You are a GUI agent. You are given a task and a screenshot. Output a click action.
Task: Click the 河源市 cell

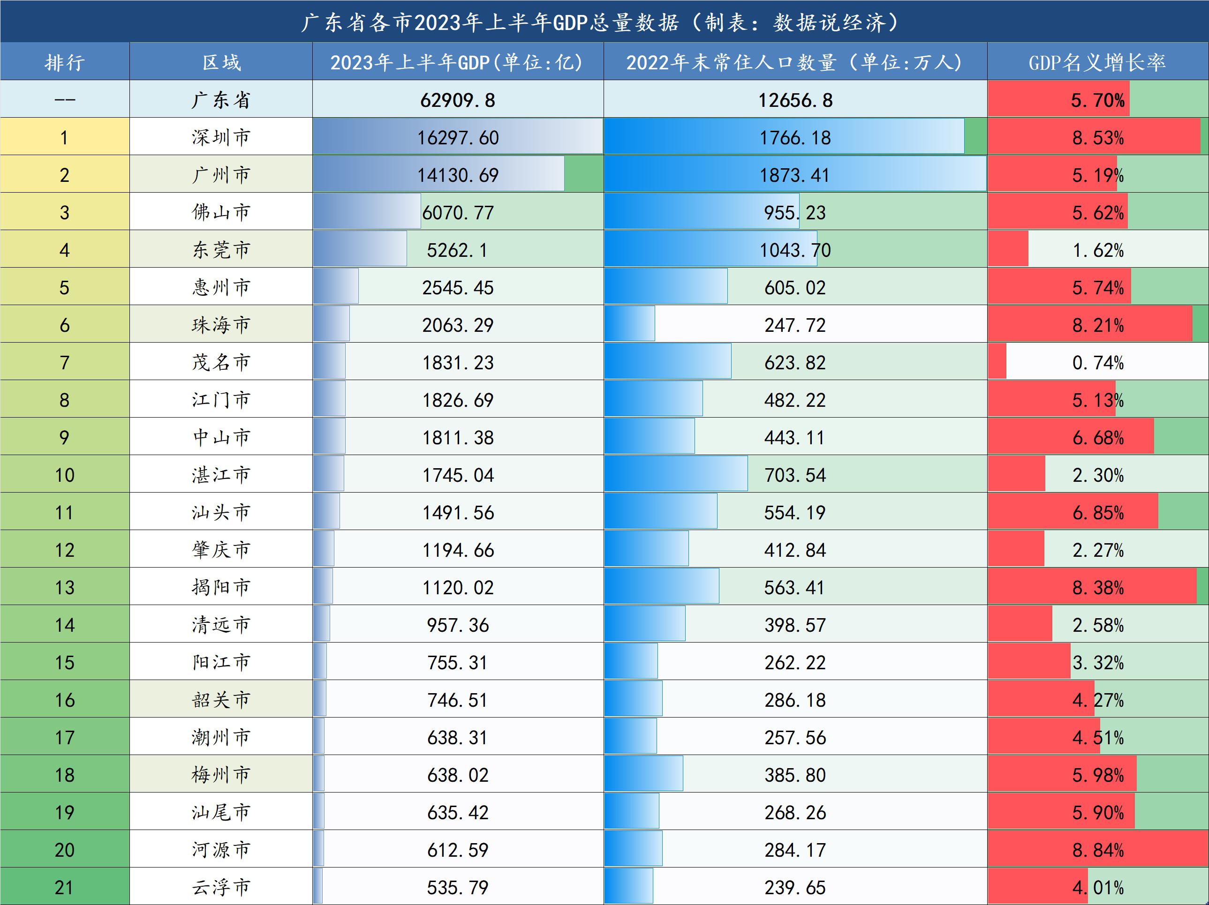coord(221,849)
